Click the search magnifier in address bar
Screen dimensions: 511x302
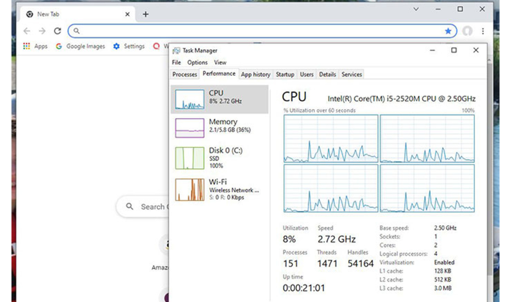click(76, 31)
